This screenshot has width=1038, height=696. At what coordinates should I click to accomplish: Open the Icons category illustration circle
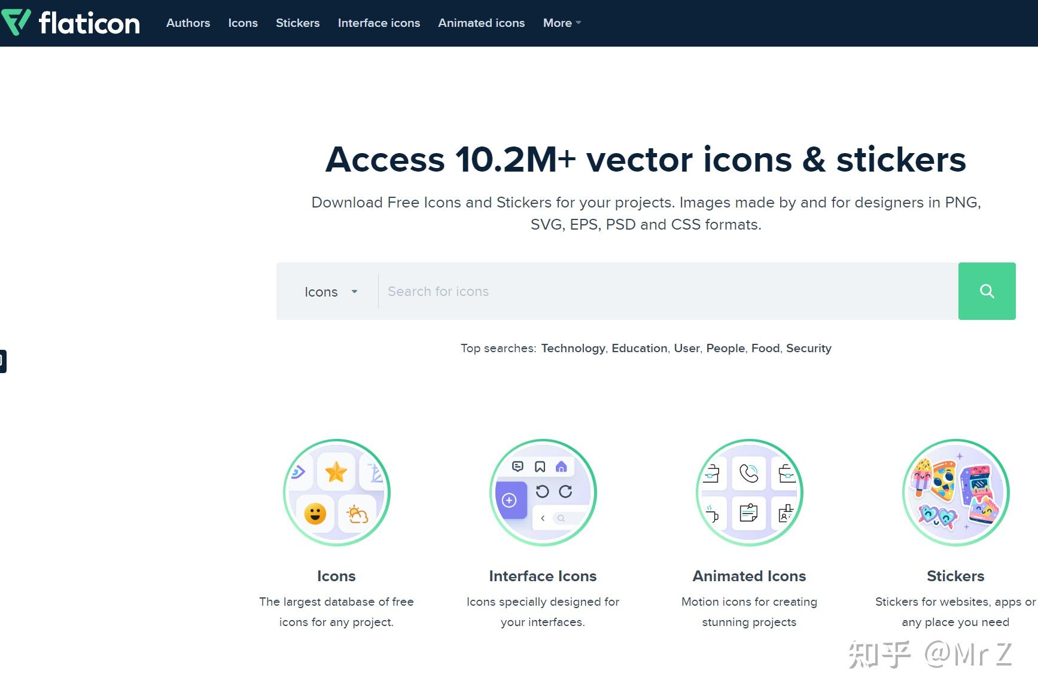pyautogui.click(x=336, y=492)
